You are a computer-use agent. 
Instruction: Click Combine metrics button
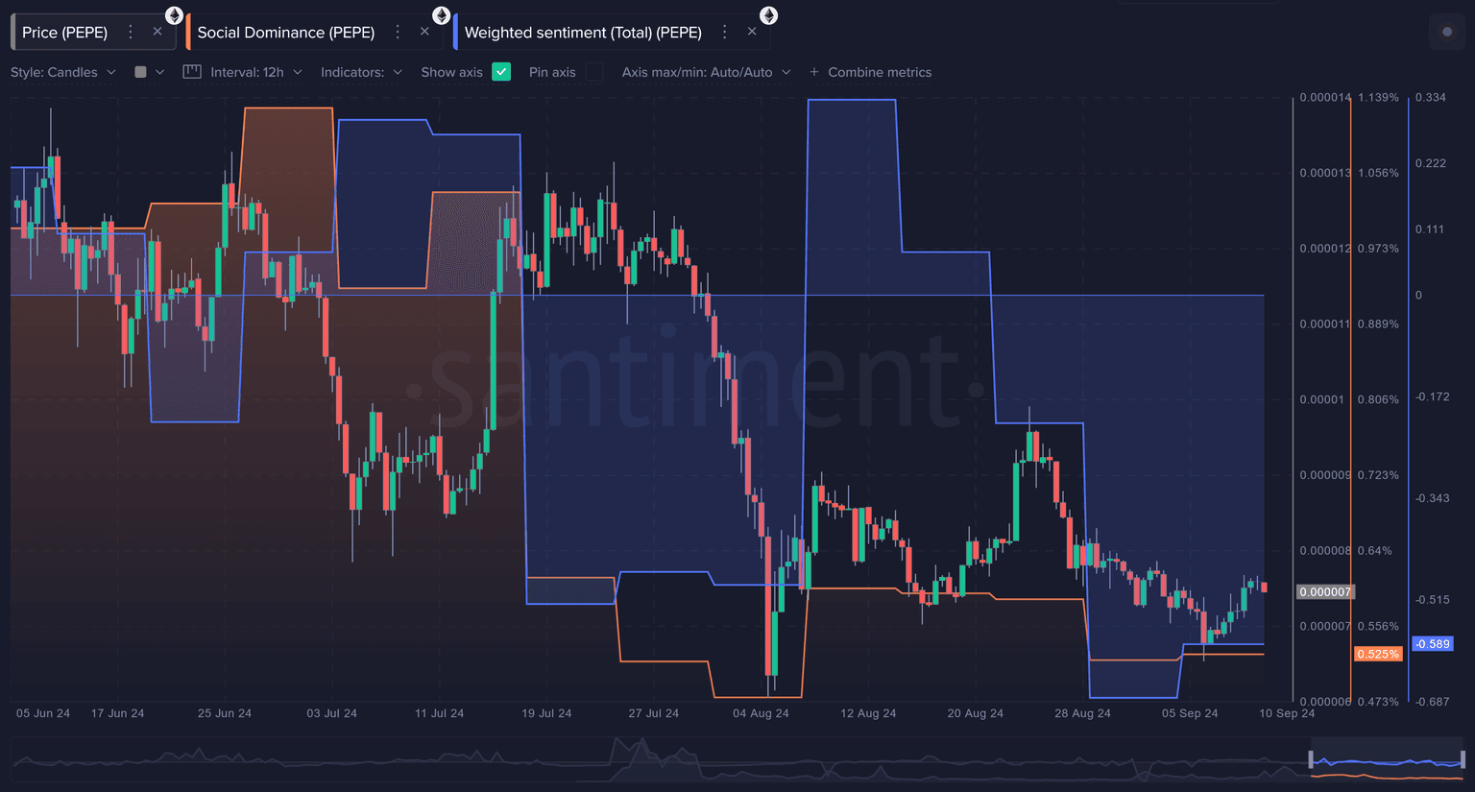click(x=870, y=72)
